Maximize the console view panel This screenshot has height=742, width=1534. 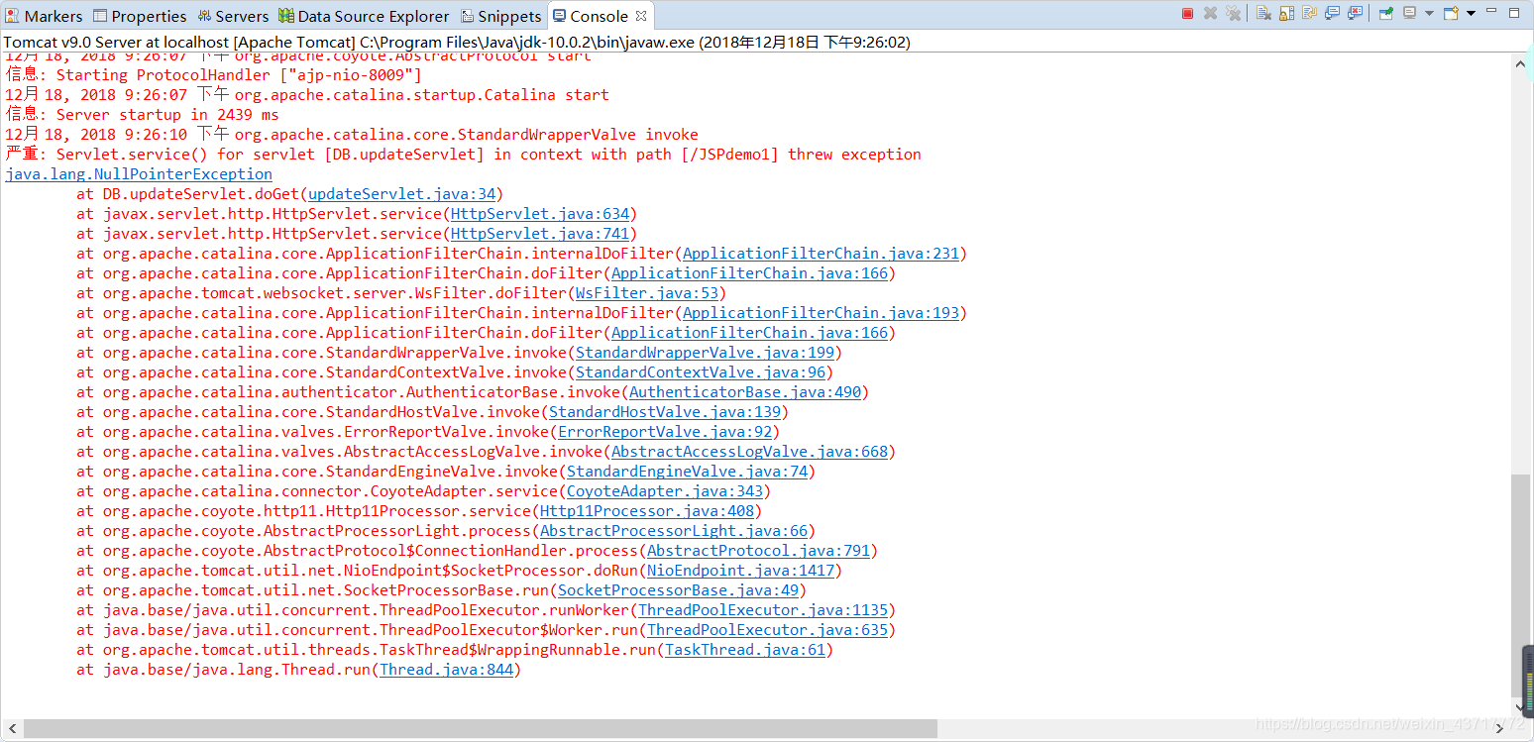(1514, 13)
